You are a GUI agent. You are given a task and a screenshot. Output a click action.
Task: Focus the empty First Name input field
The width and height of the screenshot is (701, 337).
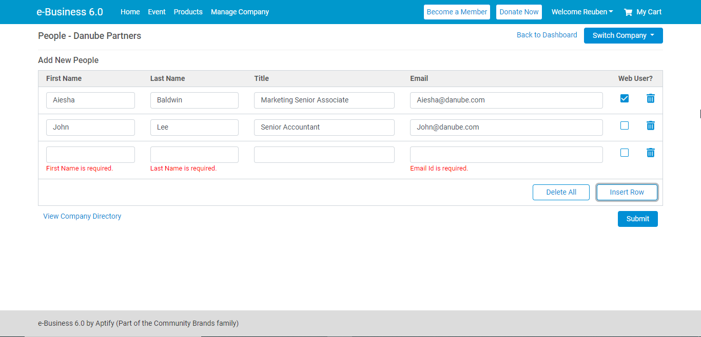point(90,154)
